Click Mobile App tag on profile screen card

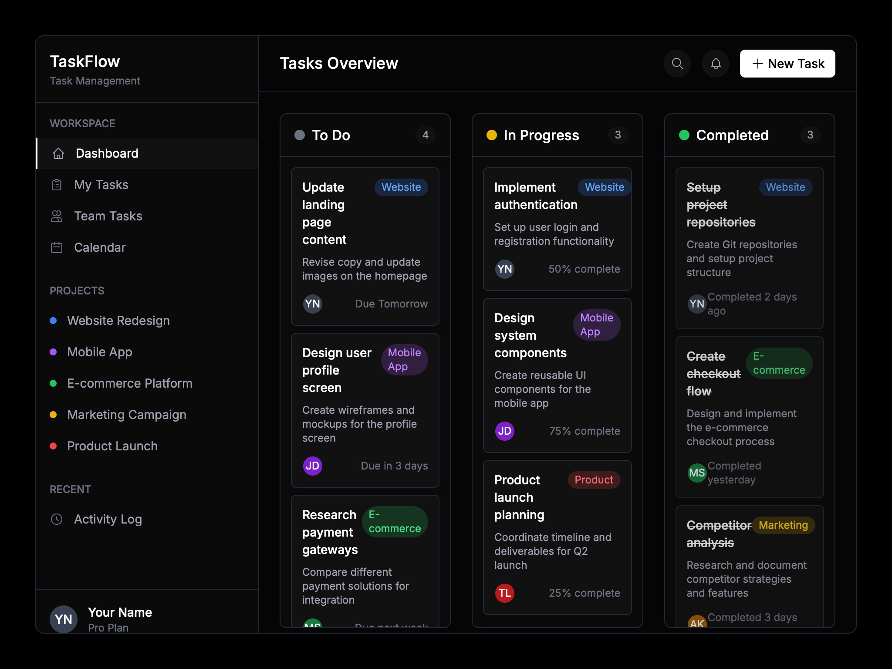pos(405,360)
